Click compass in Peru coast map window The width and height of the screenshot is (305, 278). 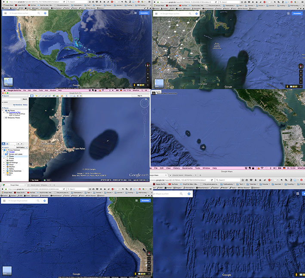149,253
